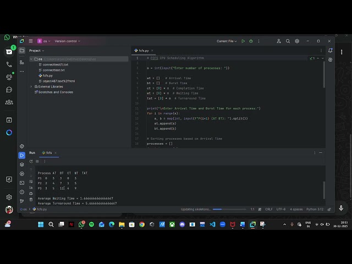Collapse the os root folder node
The image size is (352, 264).
tap(31, 59)
